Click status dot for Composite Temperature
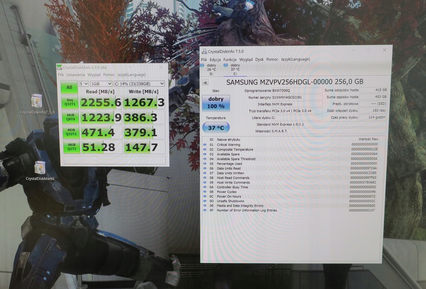Image resolution: width=426 pixels, height=289 pixels. (x=205, y=149)
